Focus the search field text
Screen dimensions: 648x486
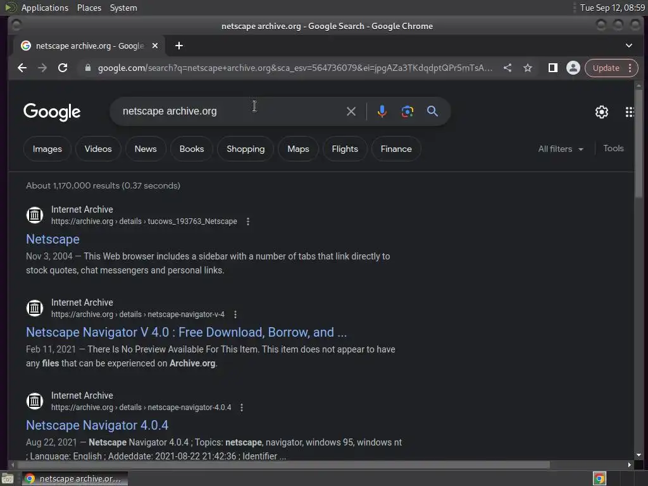[170, 111]
